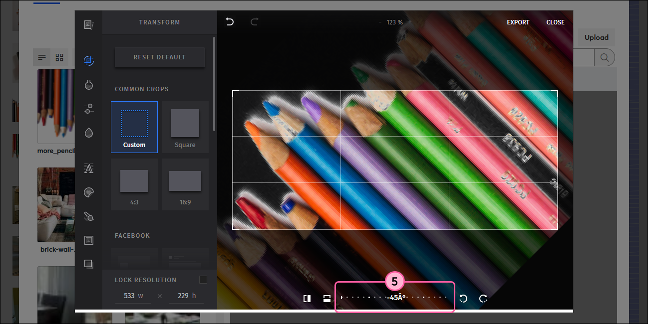Click the width input field

pyautogui.click(x=133, y=296)
